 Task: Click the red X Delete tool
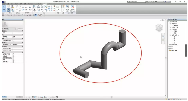54,11
